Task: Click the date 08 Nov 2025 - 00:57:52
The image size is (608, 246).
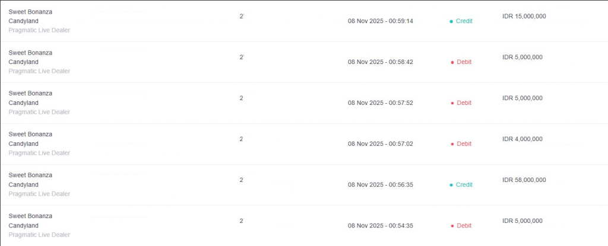Action: (x=380, y=103)
